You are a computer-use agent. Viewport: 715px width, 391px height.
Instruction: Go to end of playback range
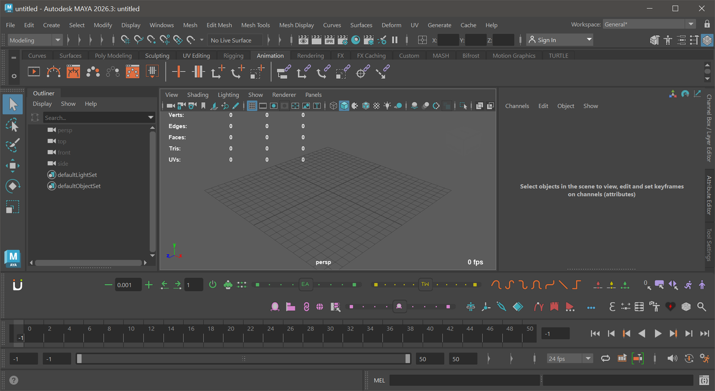click(704, 333)
